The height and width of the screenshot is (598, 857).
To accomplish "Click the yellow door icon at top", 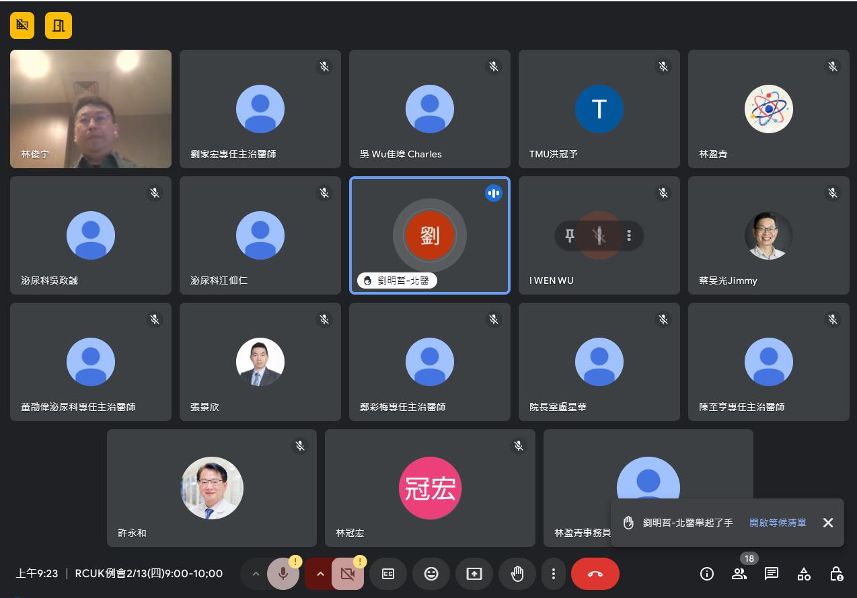I will [x=59, y=26].
